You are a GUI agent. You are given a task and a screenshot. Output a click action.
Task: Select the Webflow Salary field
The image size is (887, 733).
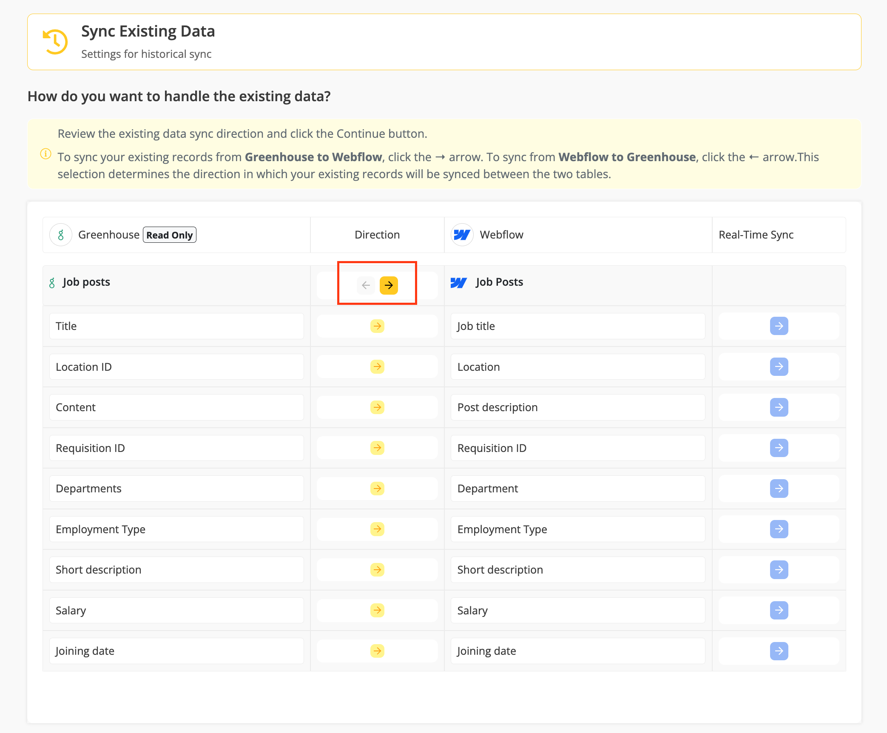tap(578, 610)
